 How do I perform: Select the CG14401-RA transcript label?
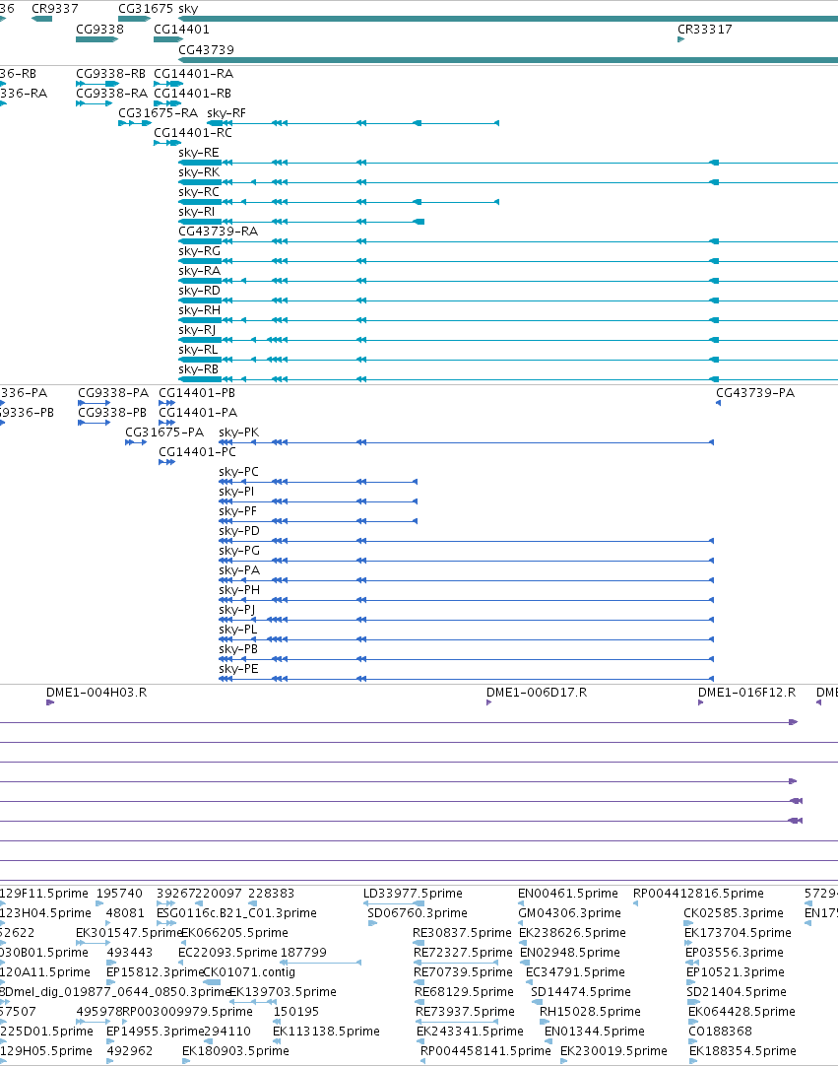coord(194,74)
